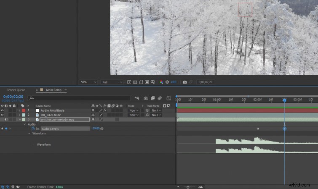The image size is (318, 189).
Task: Collapse synthesizer-melody.wav layer properties
Action: (20, 120)
